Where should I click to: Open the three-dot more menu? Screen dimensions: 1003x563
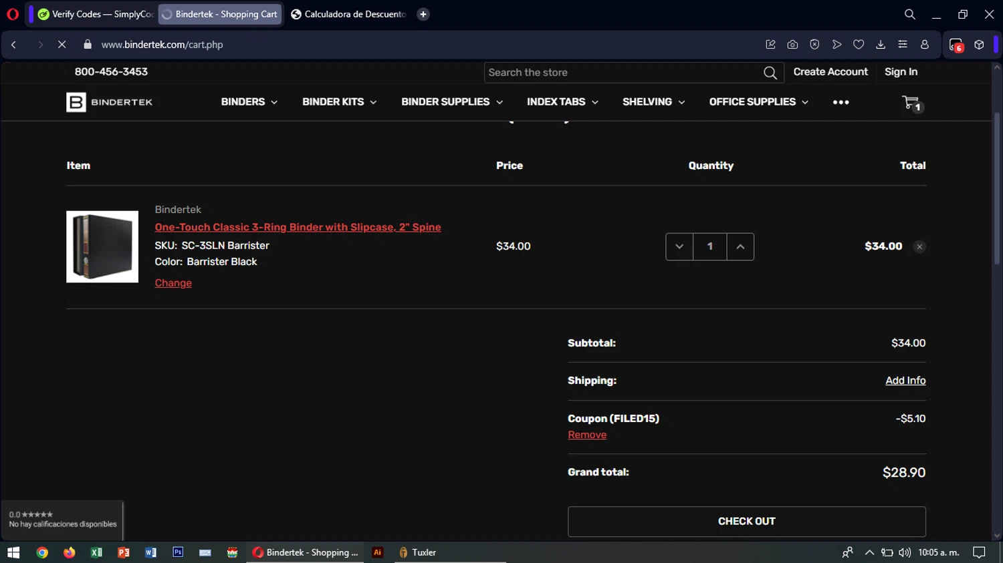tap(841, 102)
